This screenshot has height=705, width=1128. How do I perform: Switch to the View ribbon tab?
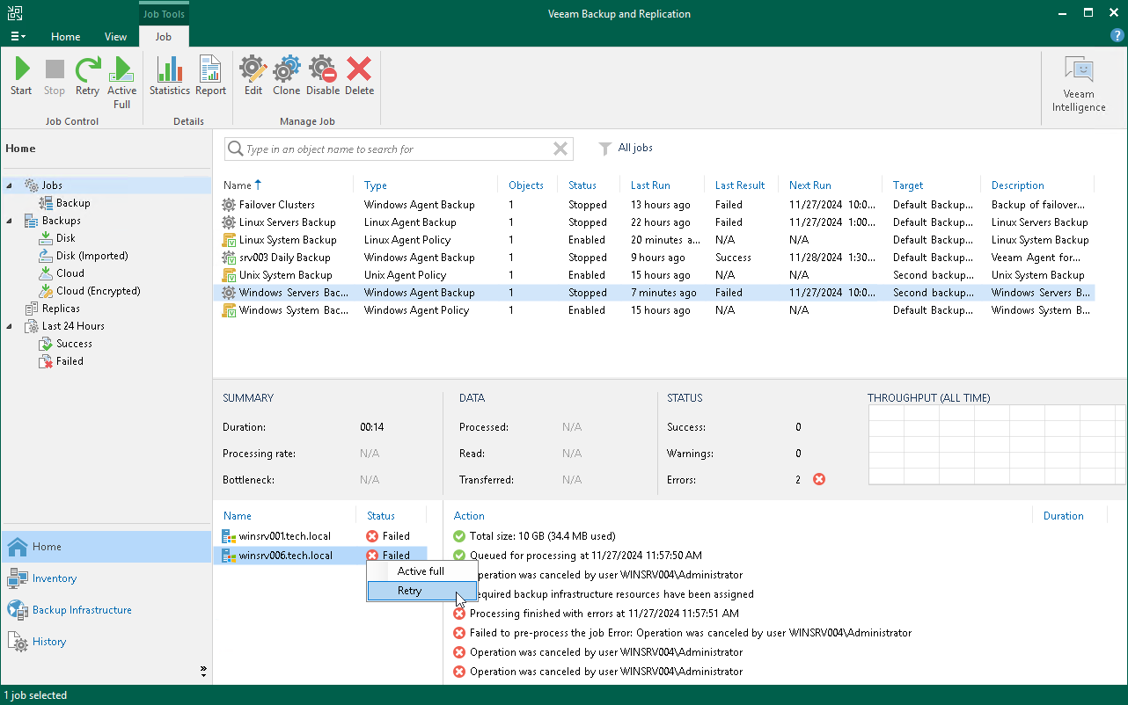click(x=116, y=37)
